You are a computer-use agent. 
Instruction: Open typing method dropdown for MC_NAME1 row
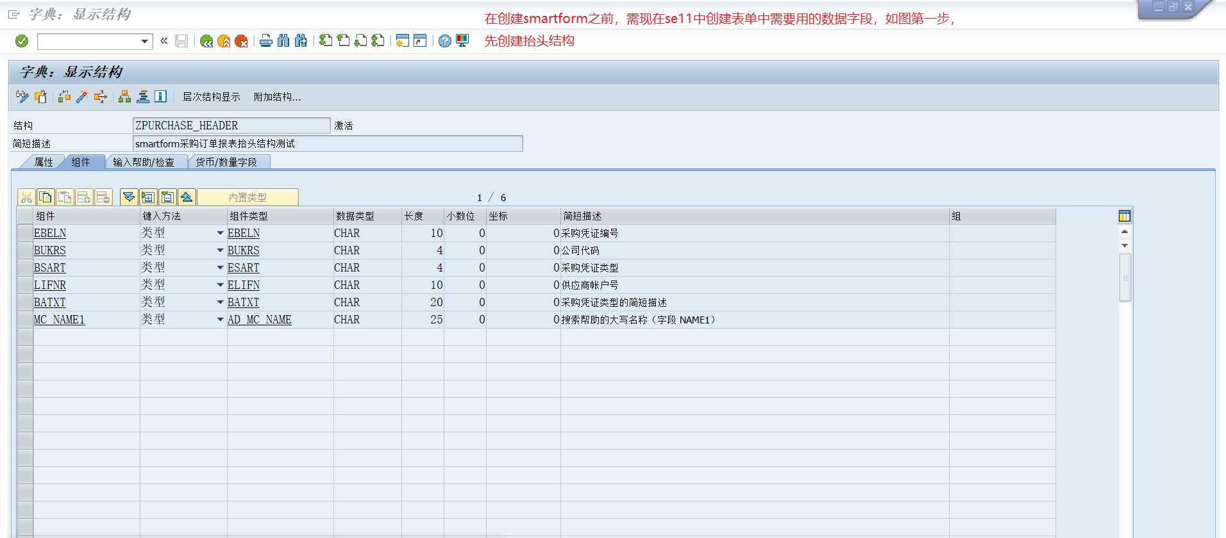[x=220, y=320]
